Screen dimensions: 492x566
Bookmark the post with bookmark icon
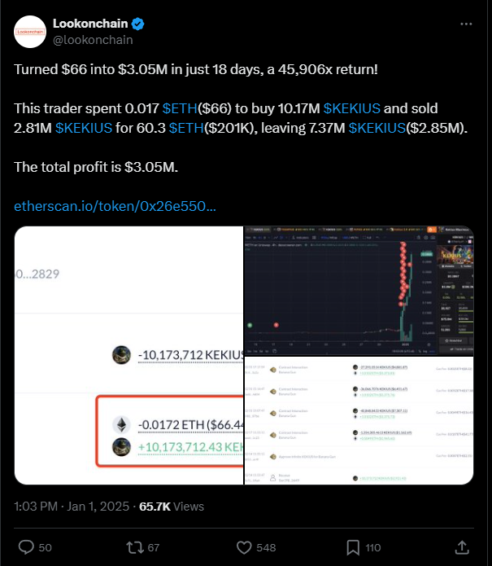click(x=353, y=547)
